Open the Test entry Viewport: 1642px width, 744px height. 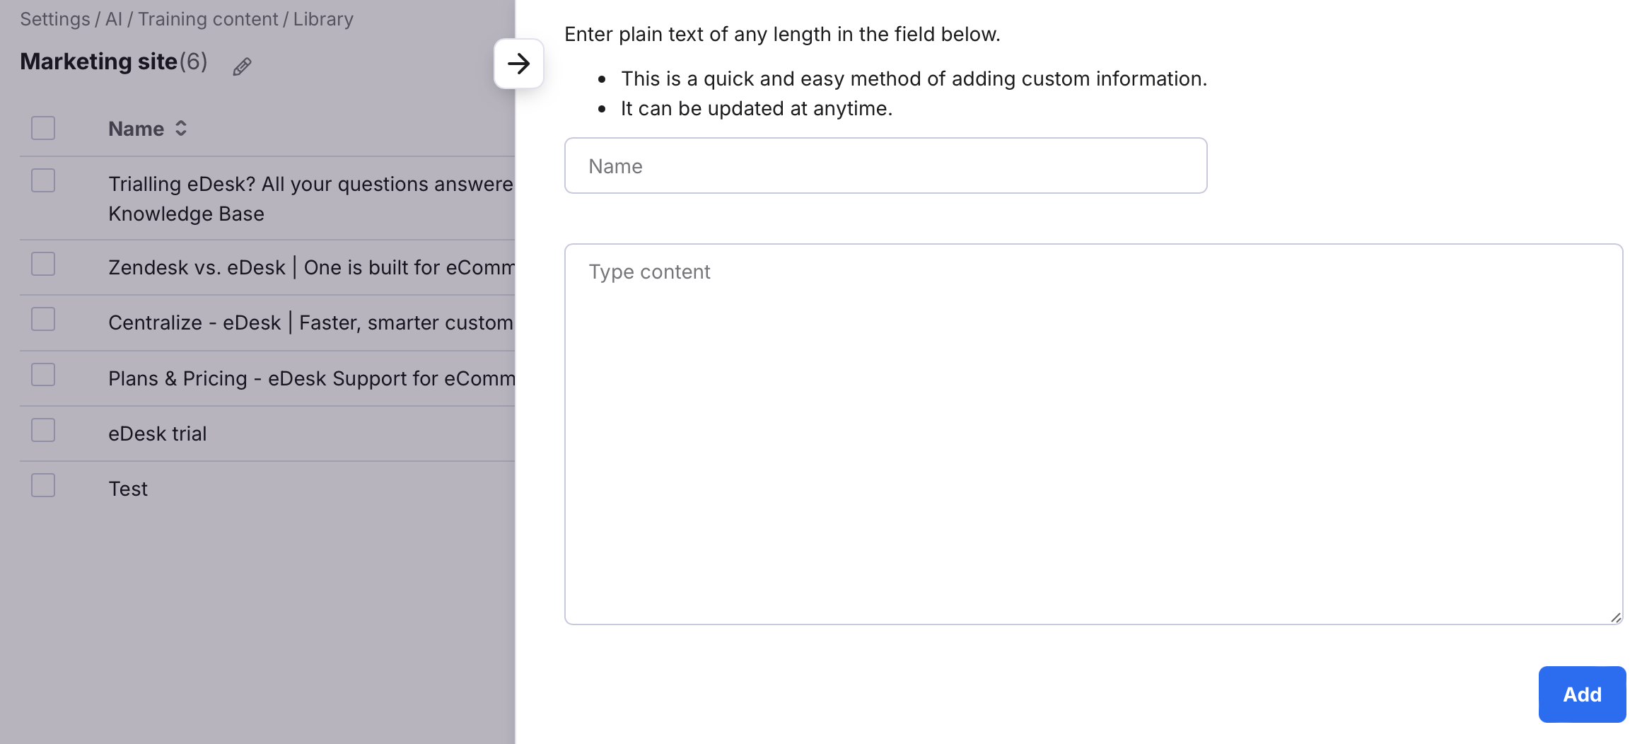point(128,489)
